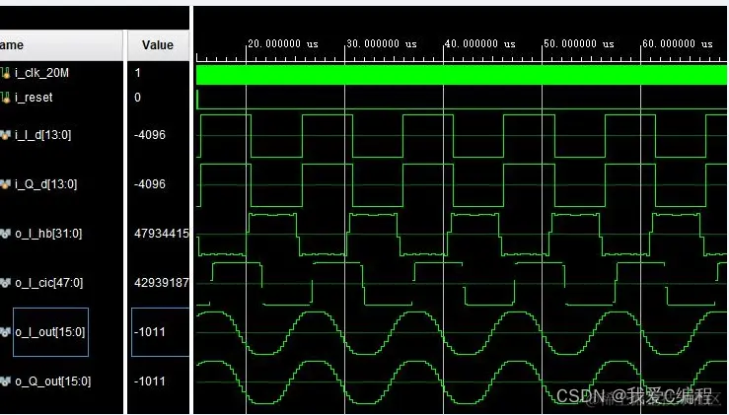Image resolution: width=729 pixels, height=415 pixels.
Task: Click the bus icon beside i_I_d[13:0]
Action: [x=5, y=135]
